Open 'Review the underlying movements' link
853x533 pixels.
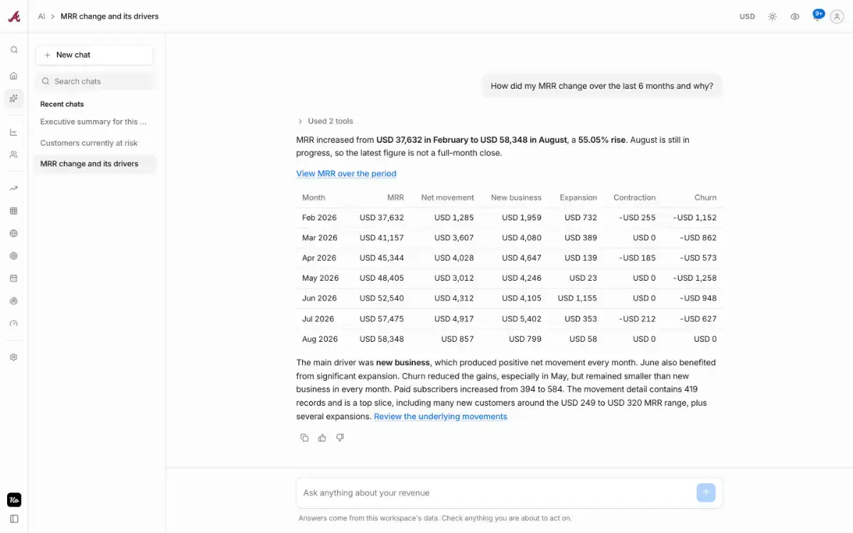point(441,416)
